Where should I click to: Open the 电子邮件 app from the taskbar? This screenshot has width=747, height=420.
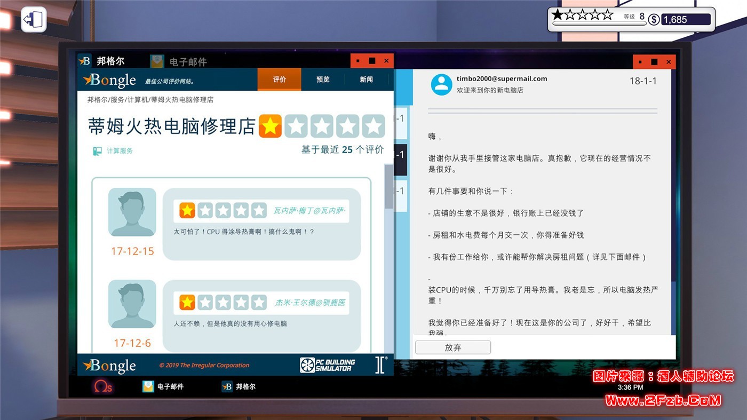[x=163, y=386]
